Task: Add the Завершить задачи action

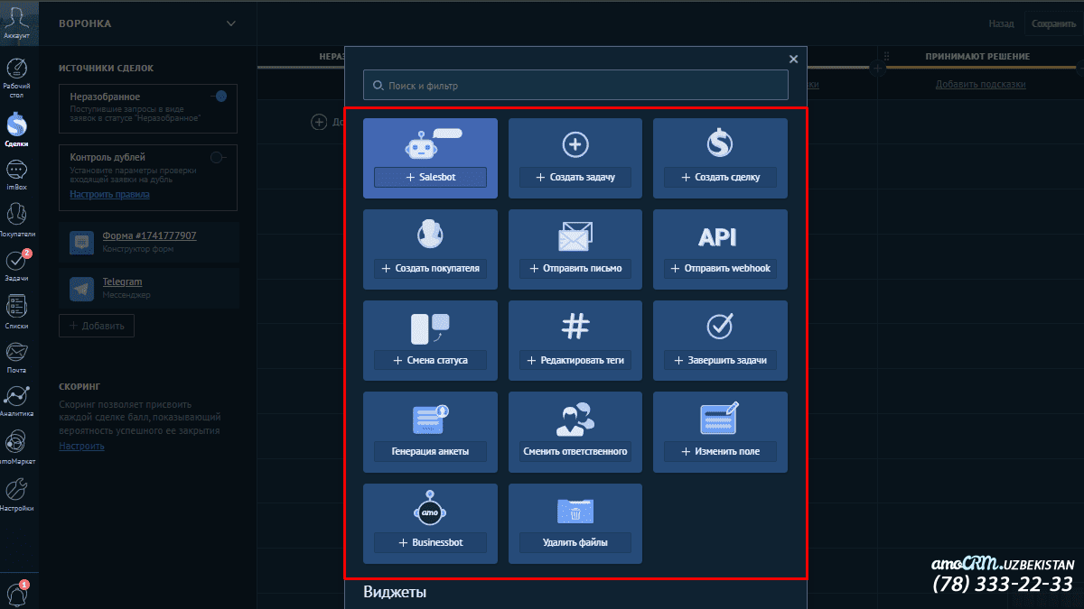Action: [720, 360]
